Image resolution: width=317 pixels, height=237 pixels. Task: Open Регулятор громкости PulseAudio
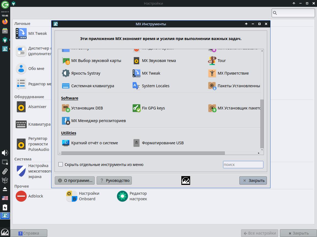coord(32,144)
